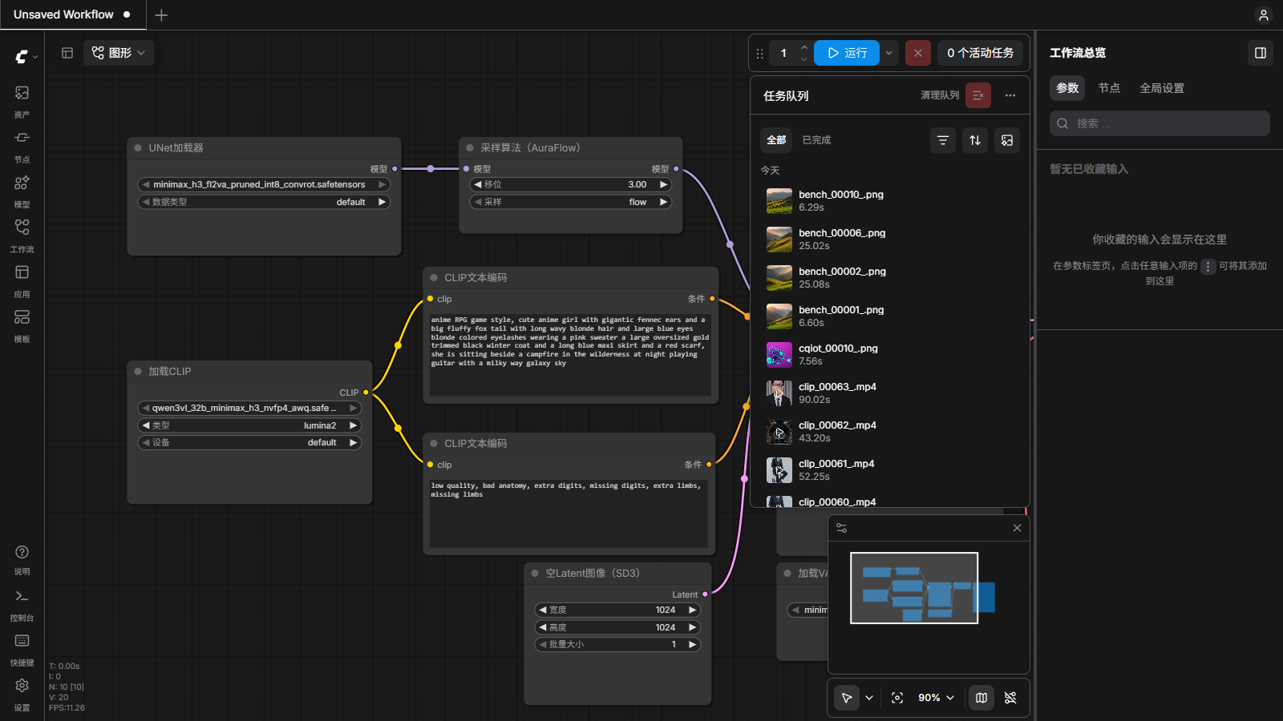Click the 移位 3.00 value slider
Screen dimensions: 1283x721
pos(571,184)
